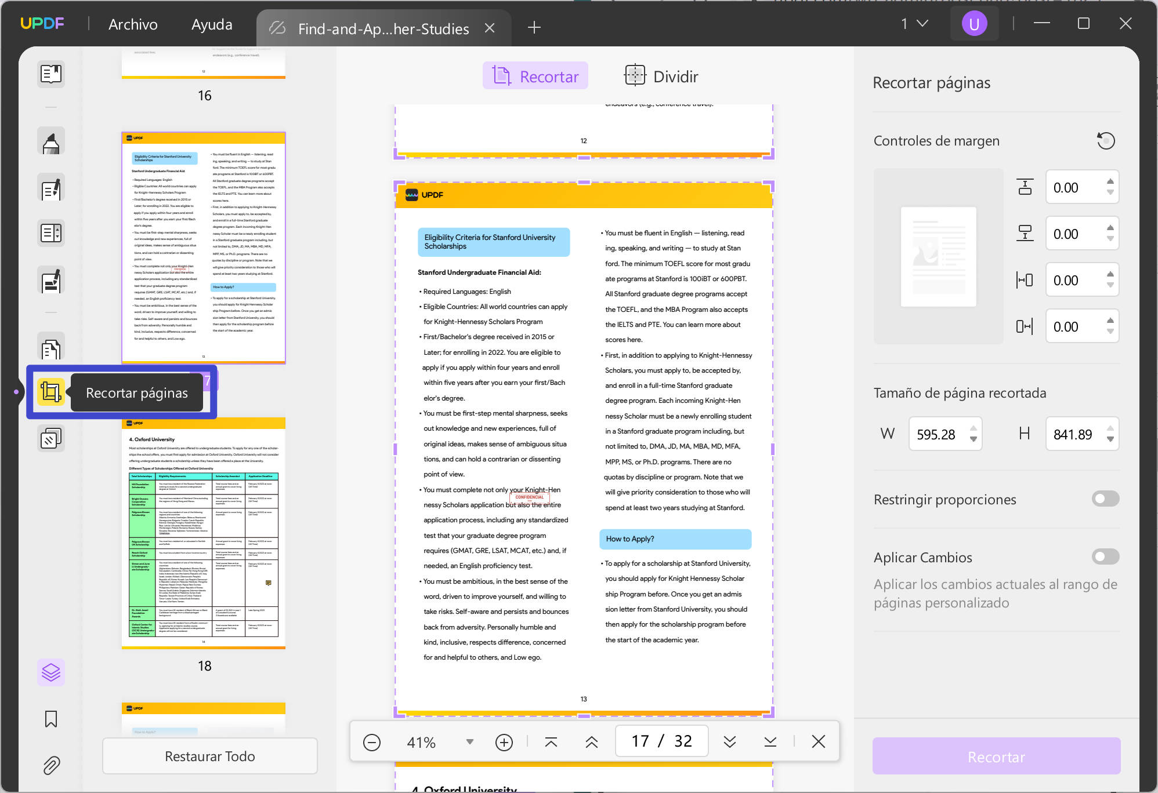Click the top-center crop handle of page
The image size is (1158, 793).
point(584,183)
